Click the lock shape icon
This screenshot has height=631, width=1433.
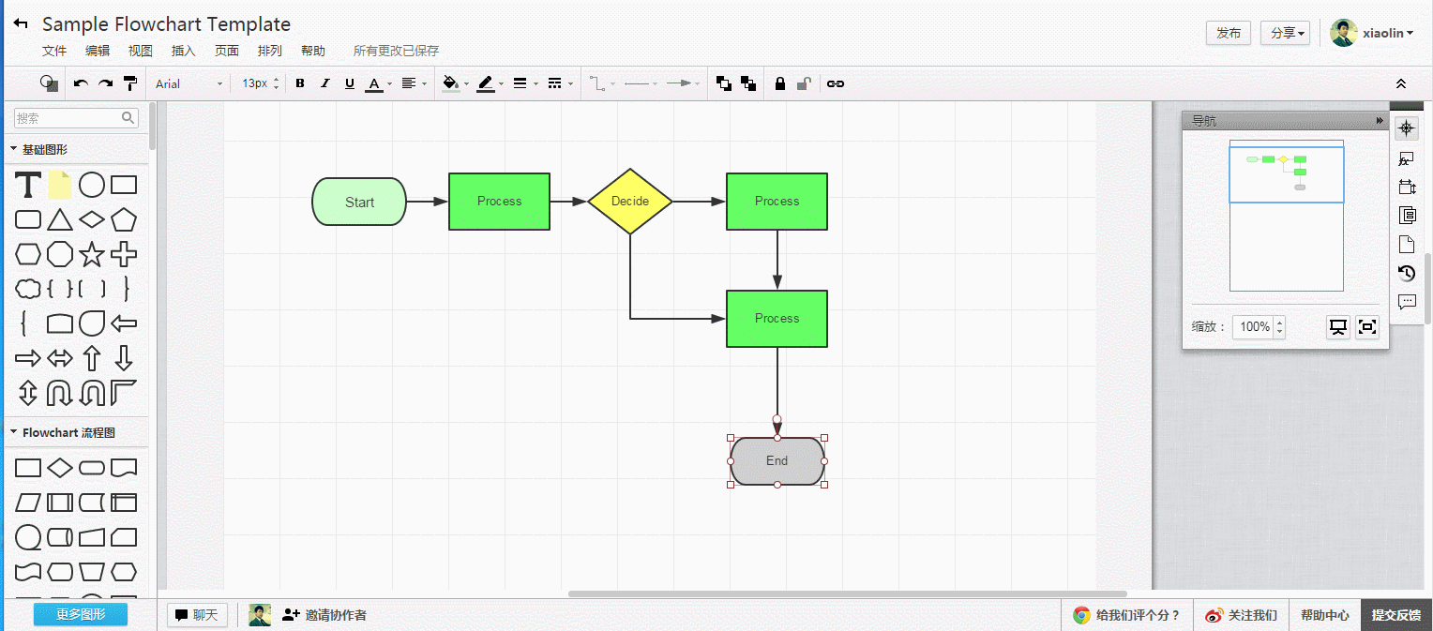click(x=779, y=83)
